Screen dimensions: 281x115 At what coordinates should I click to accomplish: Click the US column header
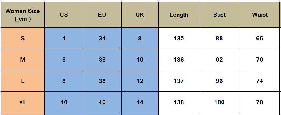click(x=64, y=15)
